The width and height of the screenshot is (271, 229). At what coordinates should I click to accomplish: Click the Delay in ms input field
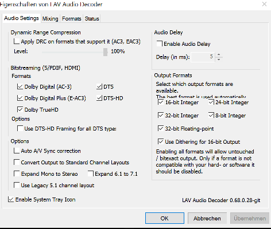pyautogui.click(x=203, y=57)
